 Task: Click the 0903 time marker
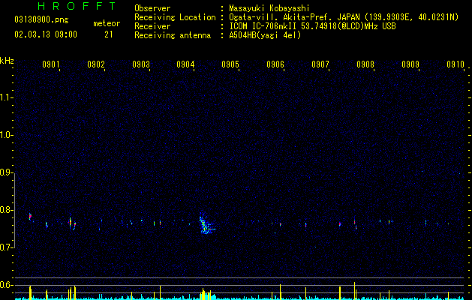141,64
